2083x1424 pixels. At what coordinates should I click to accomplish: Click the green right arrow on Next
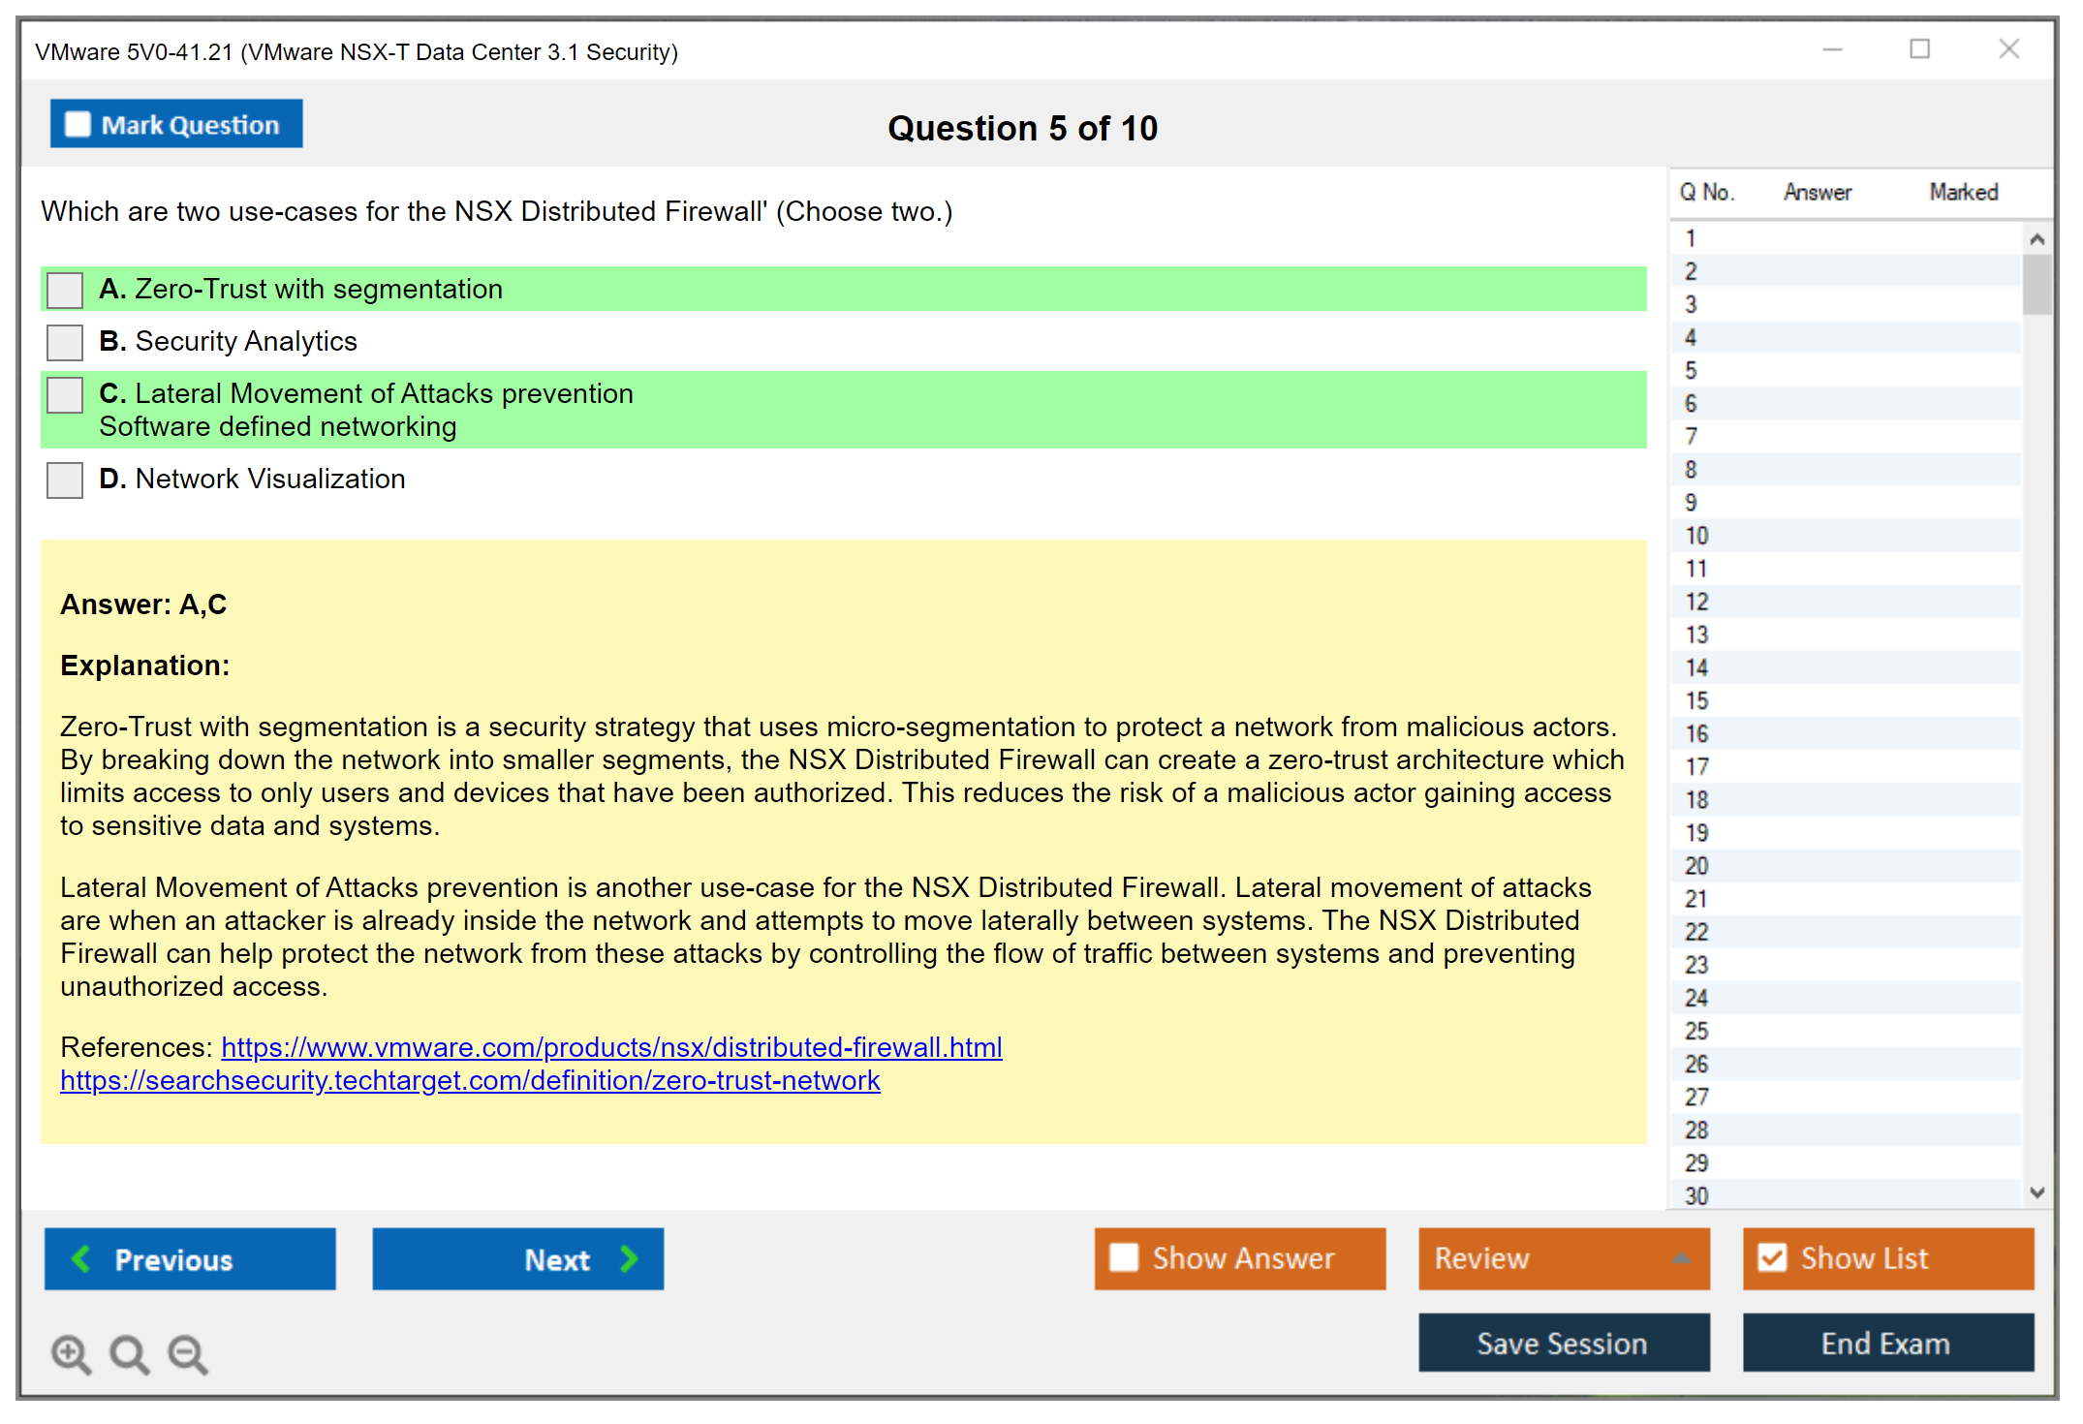click(630, 1258)
